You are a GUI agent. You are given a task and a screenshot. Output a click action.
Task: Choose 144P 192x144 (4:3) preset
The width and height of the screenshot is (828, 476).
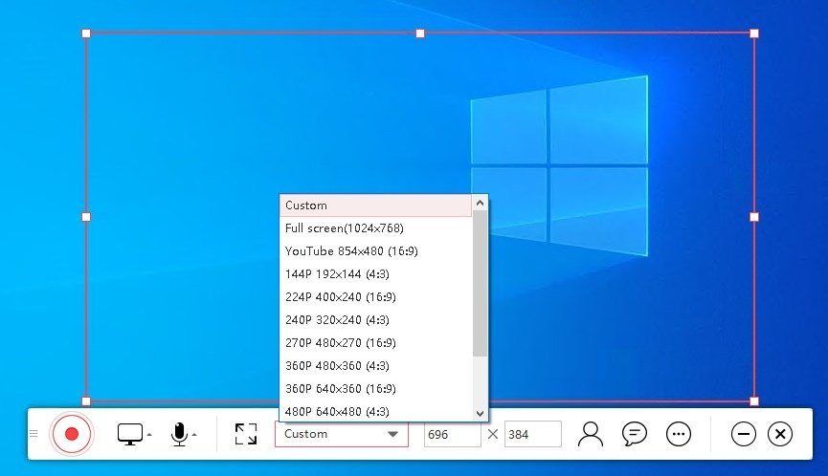click(x=375, y=274)
